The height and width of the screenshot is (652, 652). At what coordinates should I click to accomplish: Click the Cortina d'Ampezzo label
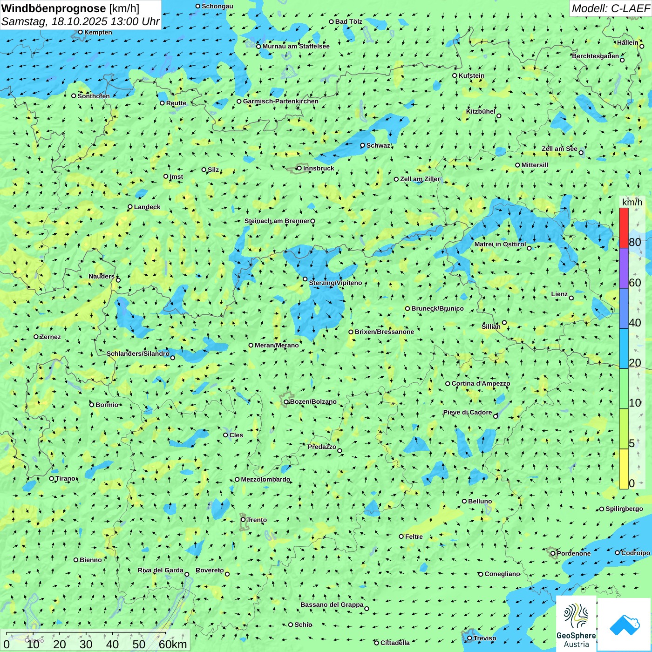point(481,383)
